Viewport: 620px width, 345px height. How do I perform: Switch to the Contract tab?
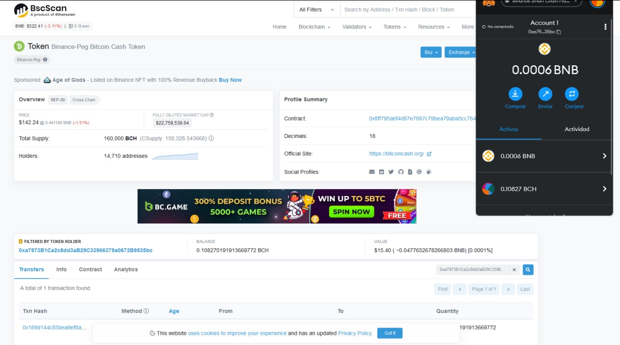[x=91, y=270]
